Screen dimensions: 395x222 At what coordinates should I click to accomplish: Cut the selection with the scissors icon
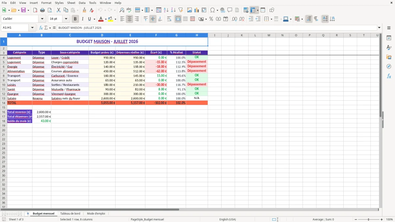click(58, 10)
